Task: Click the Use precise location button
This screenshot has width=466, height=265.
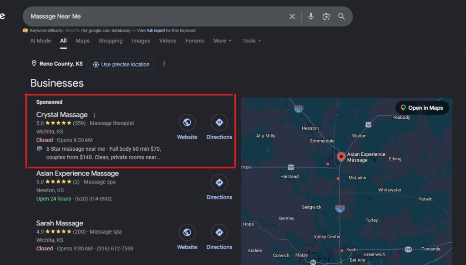Action: click(121, 65)
